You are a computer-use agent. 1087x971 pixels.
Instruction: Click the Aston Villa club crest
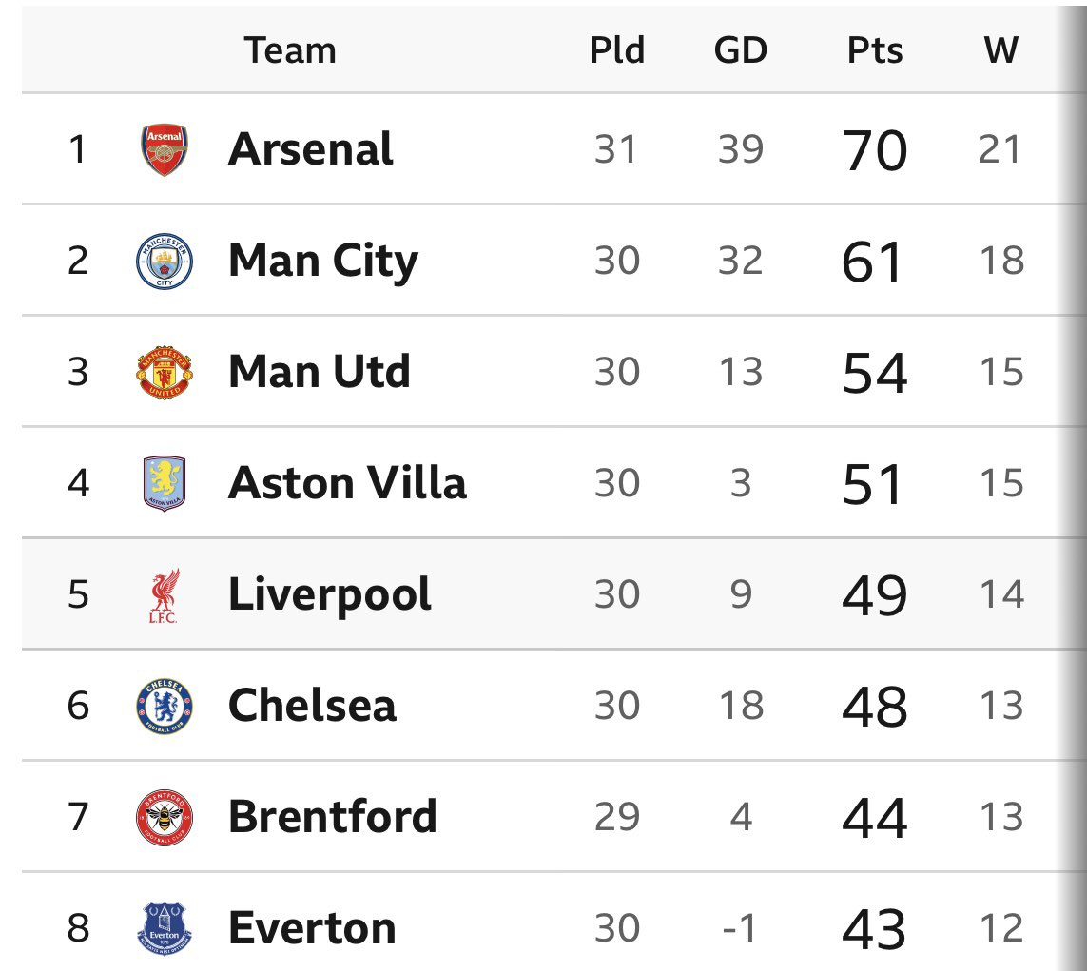coord(164,483)
